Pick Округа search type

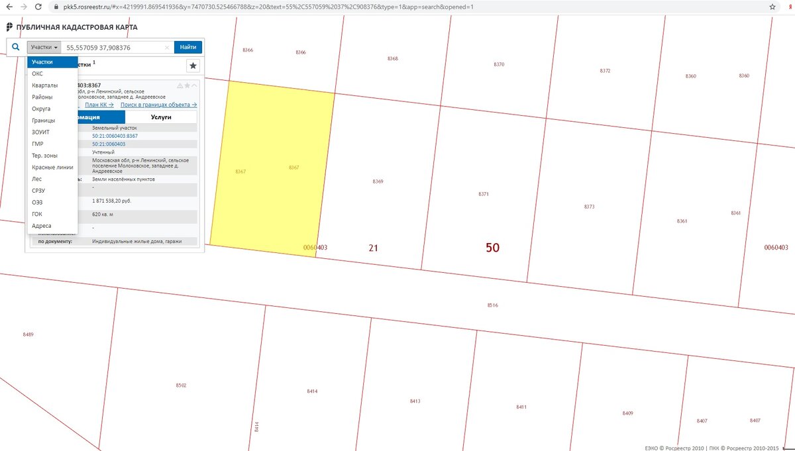click(52, 109)
